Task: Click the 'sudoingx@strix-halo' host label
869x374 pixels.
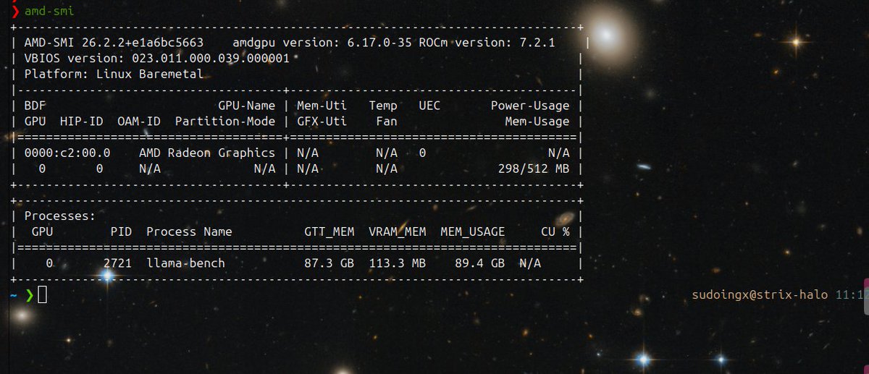Action: [x=760, y=296]
